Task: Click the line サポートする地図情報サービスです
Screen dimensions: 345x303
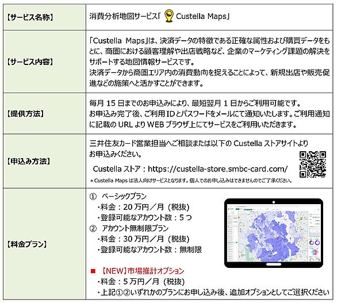Action: (142, 62)
